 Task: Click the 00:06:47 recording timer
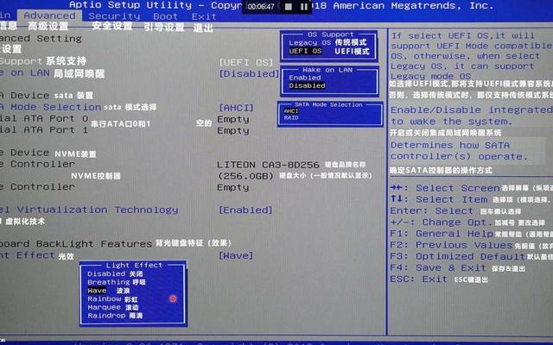(x=261, y=6)
